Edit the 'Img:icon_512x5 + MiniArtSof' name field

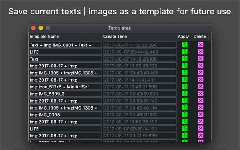[x=65, y=87]
